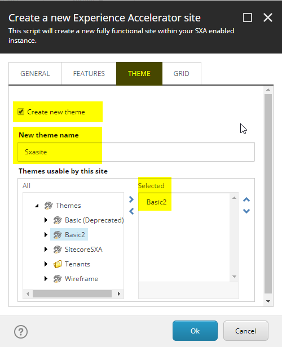Select the THEME tab
Viewport: 282px width, 347px height.
tap(139, 73)
